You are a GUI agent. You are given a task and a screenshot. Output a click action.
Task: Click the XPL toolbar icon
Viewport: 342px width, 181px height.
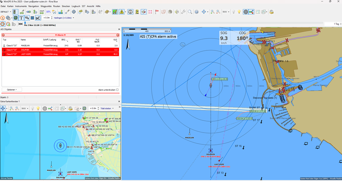point(48,12)
